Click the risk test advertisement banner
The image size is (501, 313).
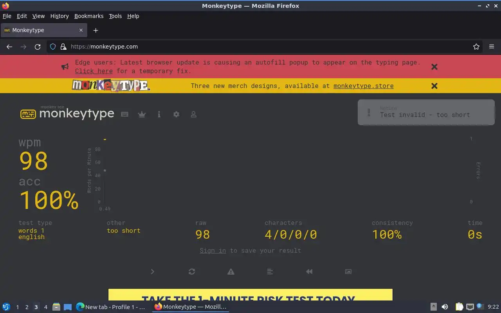coord(250,295)
